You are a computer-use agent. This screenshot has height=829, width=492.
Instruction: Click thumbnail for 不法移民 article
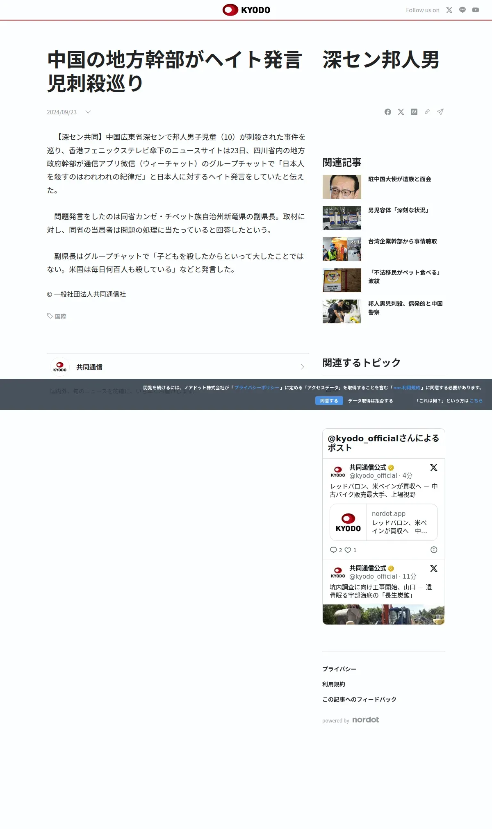click(x=342, y=280)
